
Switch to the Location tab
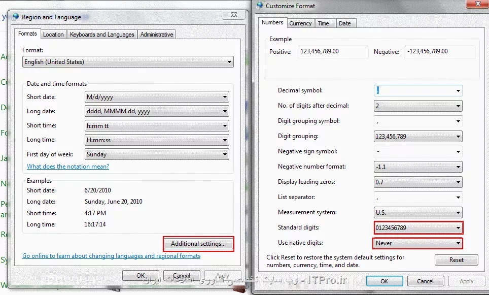pyautogui.click(x=53, y=35)
